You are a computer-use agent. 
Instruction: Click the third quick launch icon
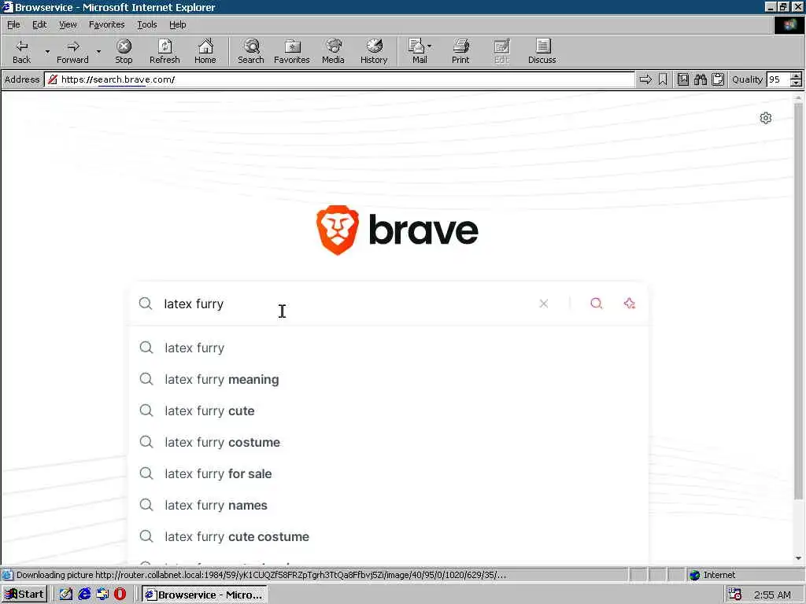click(102, 595)
